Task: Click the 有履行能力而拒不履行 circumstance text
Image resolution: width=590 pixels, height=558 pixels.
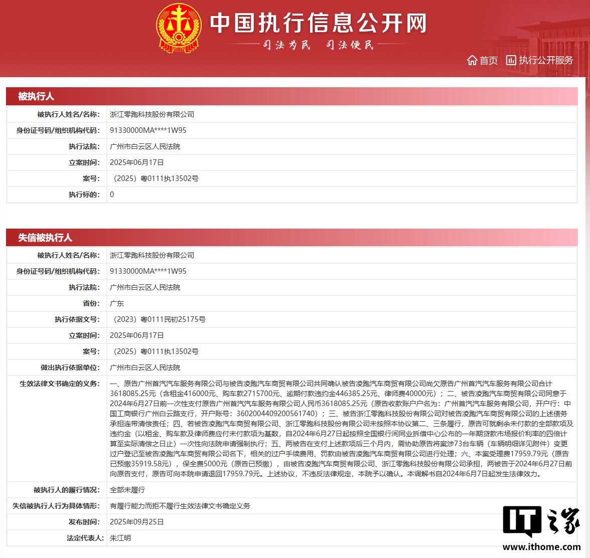Action: point(180,506)
